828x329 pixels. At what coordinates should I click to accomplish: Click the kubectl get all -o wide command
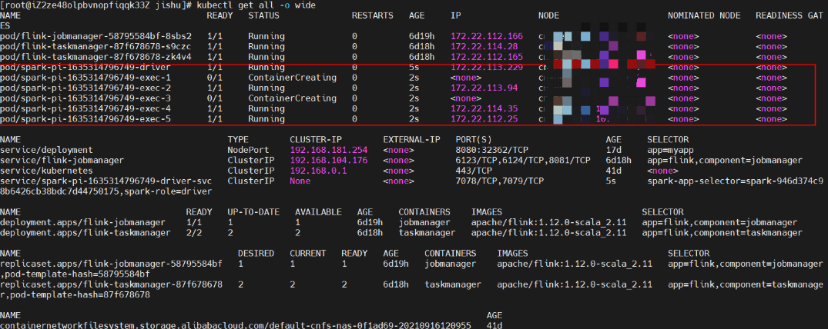pyautogui.click(x=256, y=5)
